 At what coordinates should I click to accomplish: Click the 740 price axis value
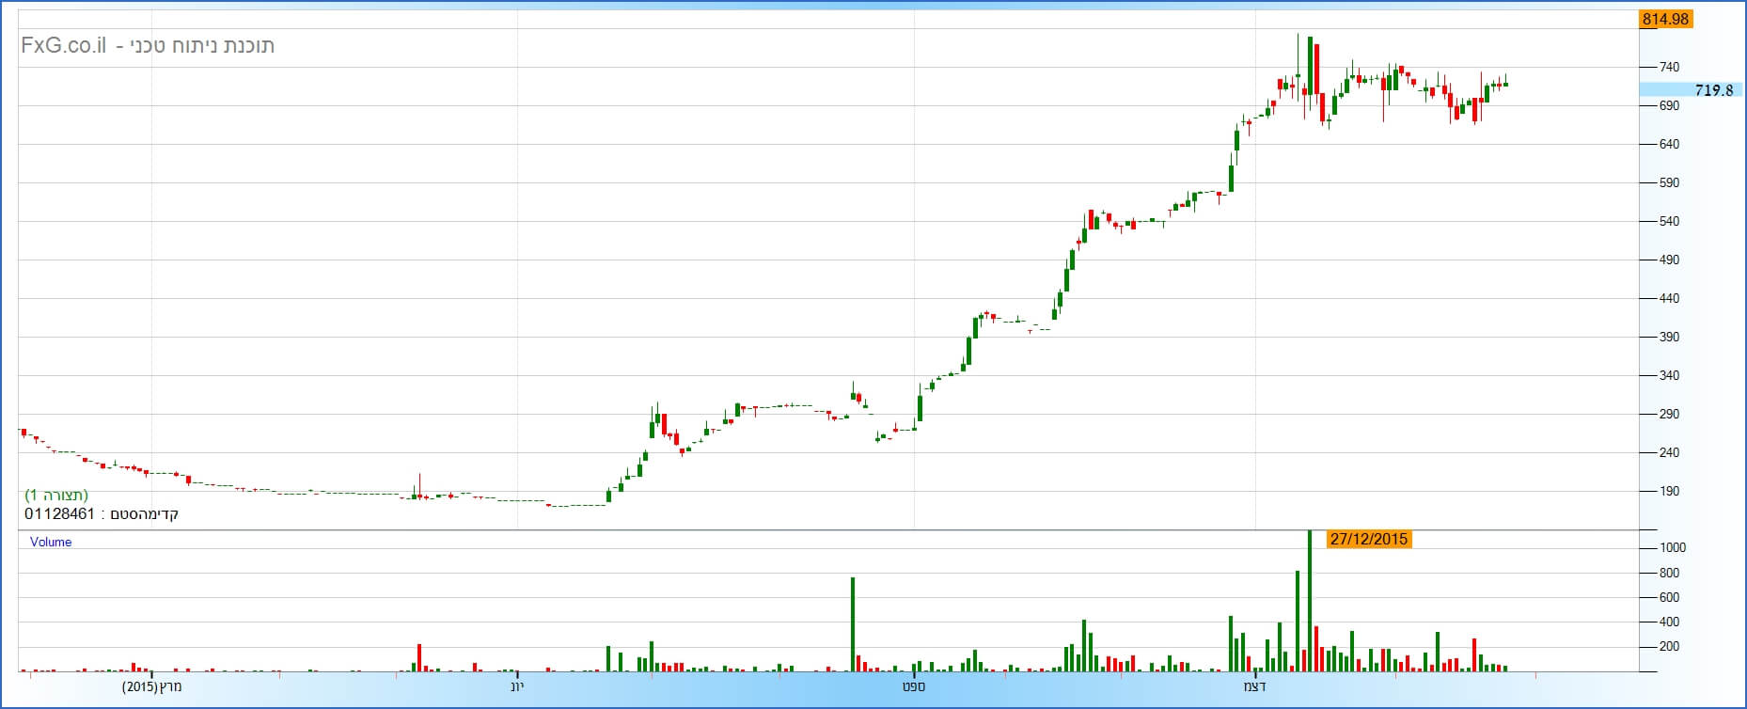click(x=1669, y=68)
